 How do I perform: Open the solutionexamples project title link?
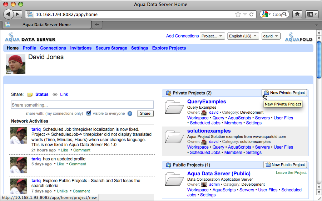[209, 131]
